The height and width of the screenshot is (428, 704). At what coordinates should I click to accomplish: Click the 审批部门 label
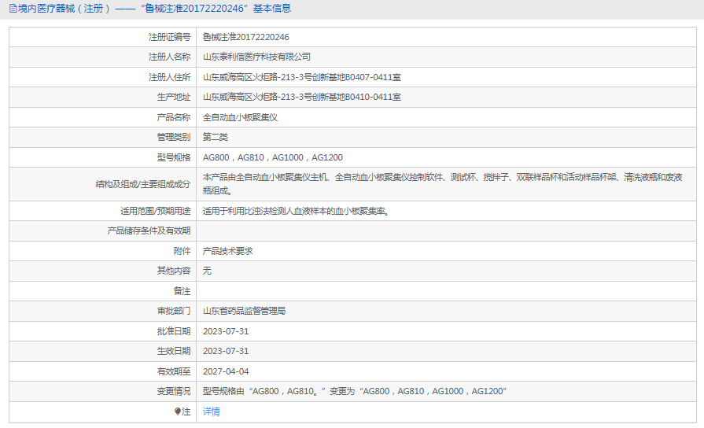tap(174, 311)
